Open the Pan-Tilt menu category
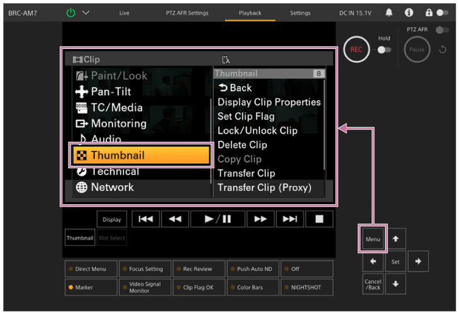 (x=111, y=92)
